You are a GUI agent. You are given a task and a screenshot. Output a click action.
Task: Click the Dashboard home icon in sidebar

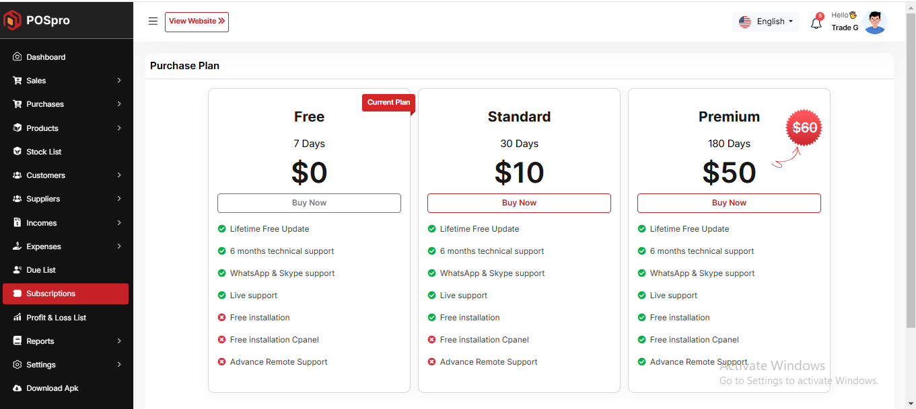[17, 57]
